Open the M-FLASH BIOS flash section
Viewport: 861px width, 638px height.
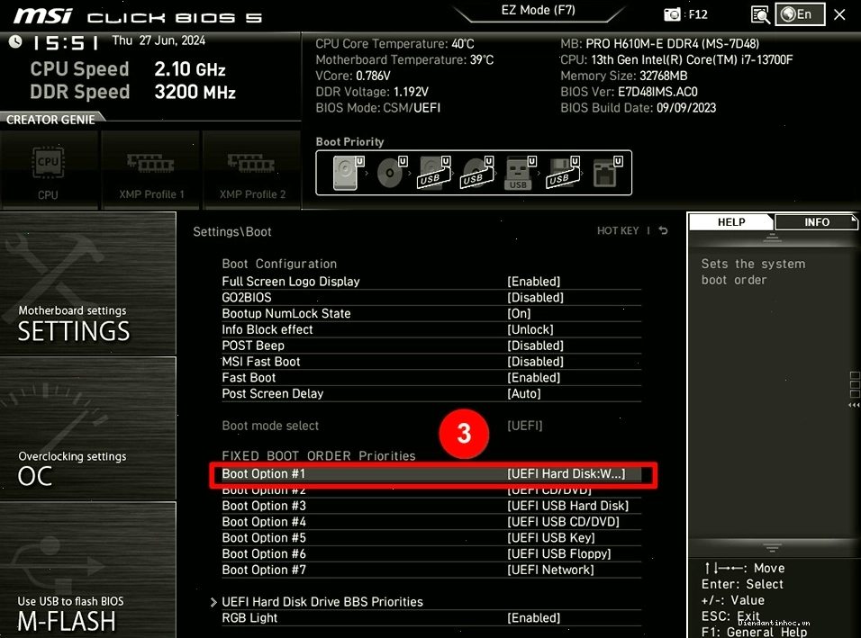click(88, 571)
